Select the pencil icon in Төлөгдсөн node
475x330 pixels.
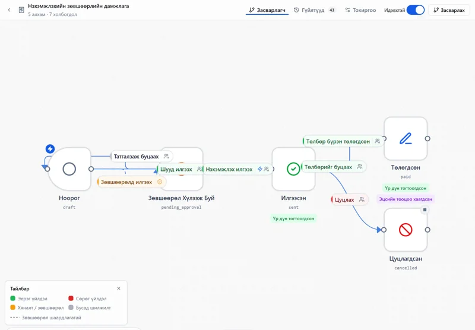tap(406, 138)
